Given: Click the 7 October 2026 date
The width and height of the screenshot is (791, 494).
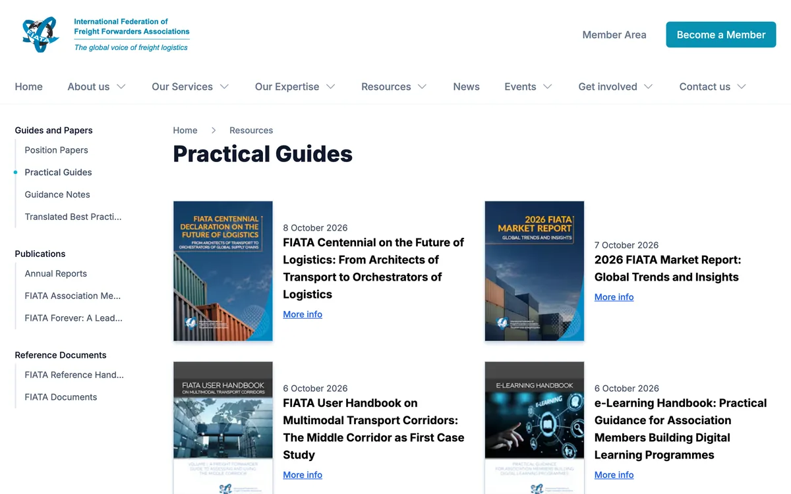Looking at the screenshot, I should tap(626, 245).
